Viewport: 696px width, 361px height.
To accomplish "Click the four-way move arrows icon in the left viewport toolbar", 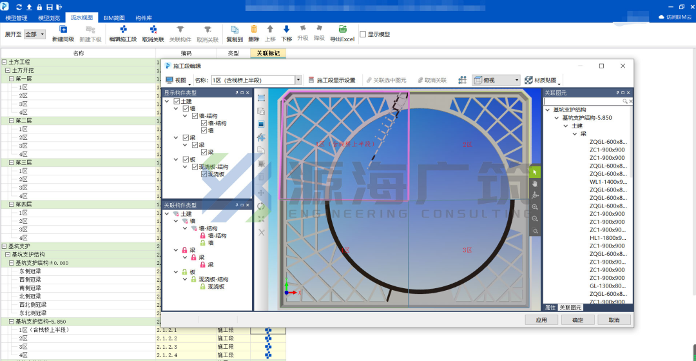I will (x=261, y=193).
